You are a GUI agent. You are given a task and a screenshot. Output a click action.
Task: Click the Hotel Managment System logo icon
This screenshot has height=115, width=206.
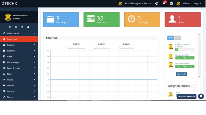(120, 3)
